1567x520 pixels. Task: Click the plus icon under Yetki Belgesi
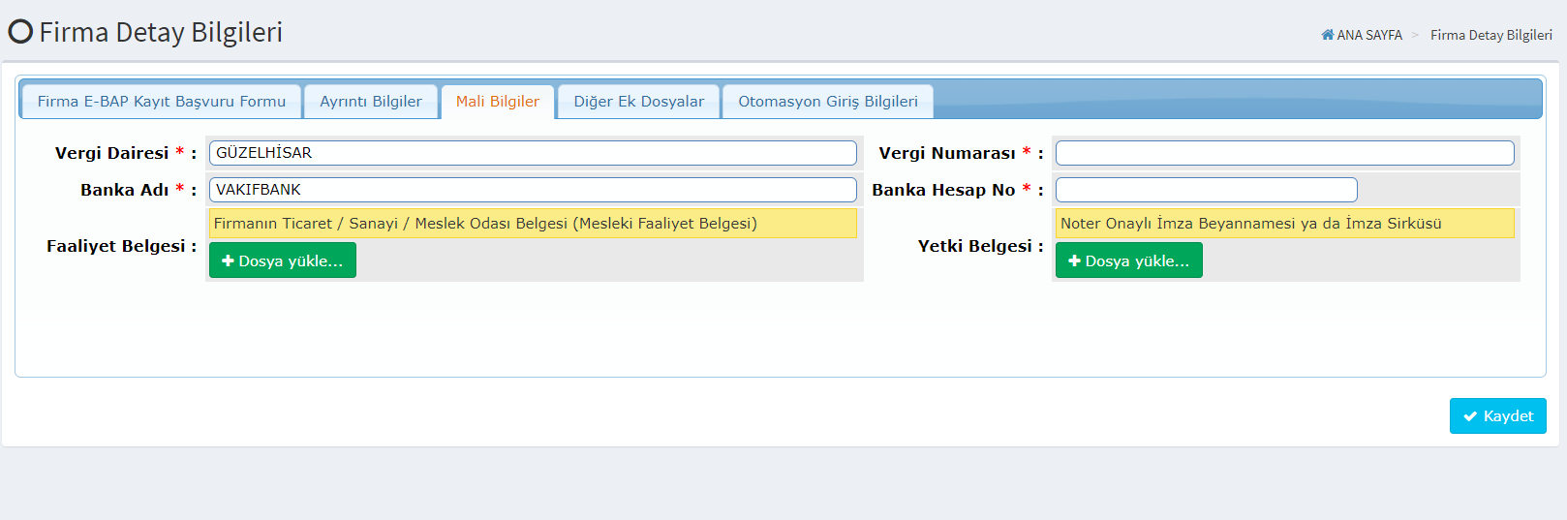[1074, 260]
